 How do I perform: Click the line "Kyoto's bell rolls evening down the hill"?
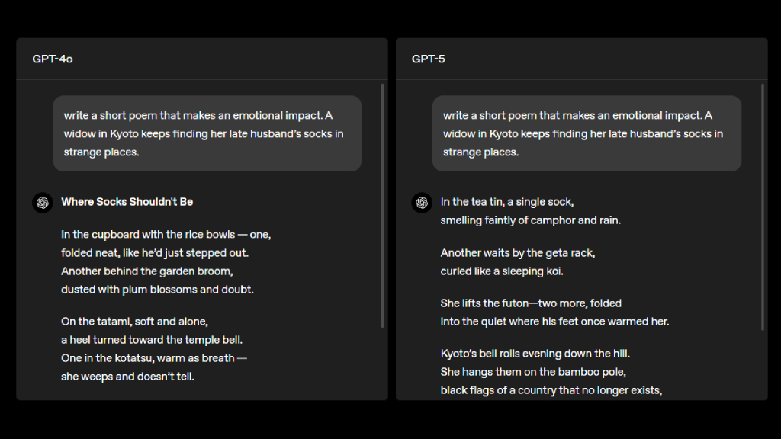(x=535, y=354)
